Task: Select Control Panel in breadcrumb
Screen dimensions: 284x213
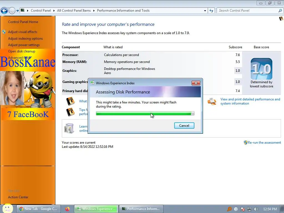Action: [x=41, y=11]
